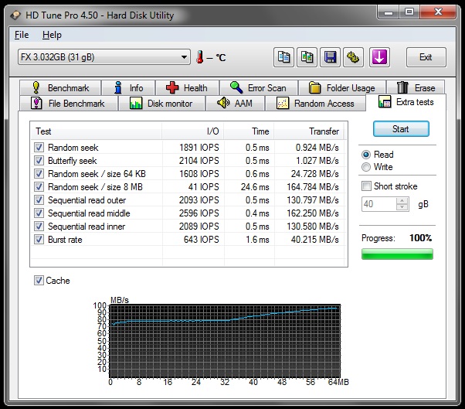This screenshot has height=409, width=465.
Task: Click the green progress bar
Action: (397, 254)
